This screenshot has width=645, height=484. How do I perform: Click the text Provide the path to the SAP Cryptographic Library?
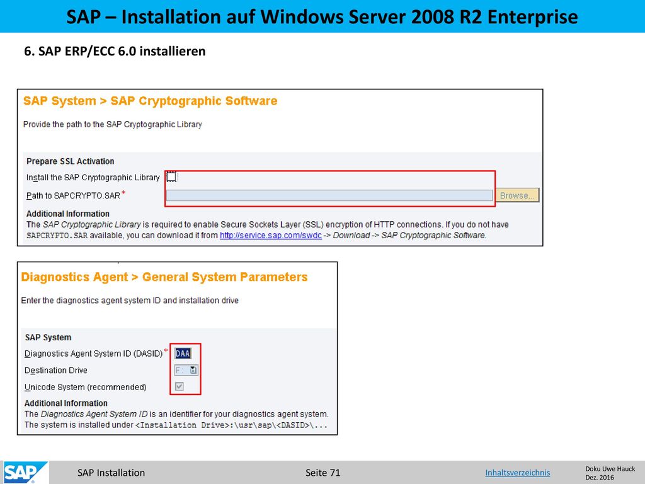[112, 124]
